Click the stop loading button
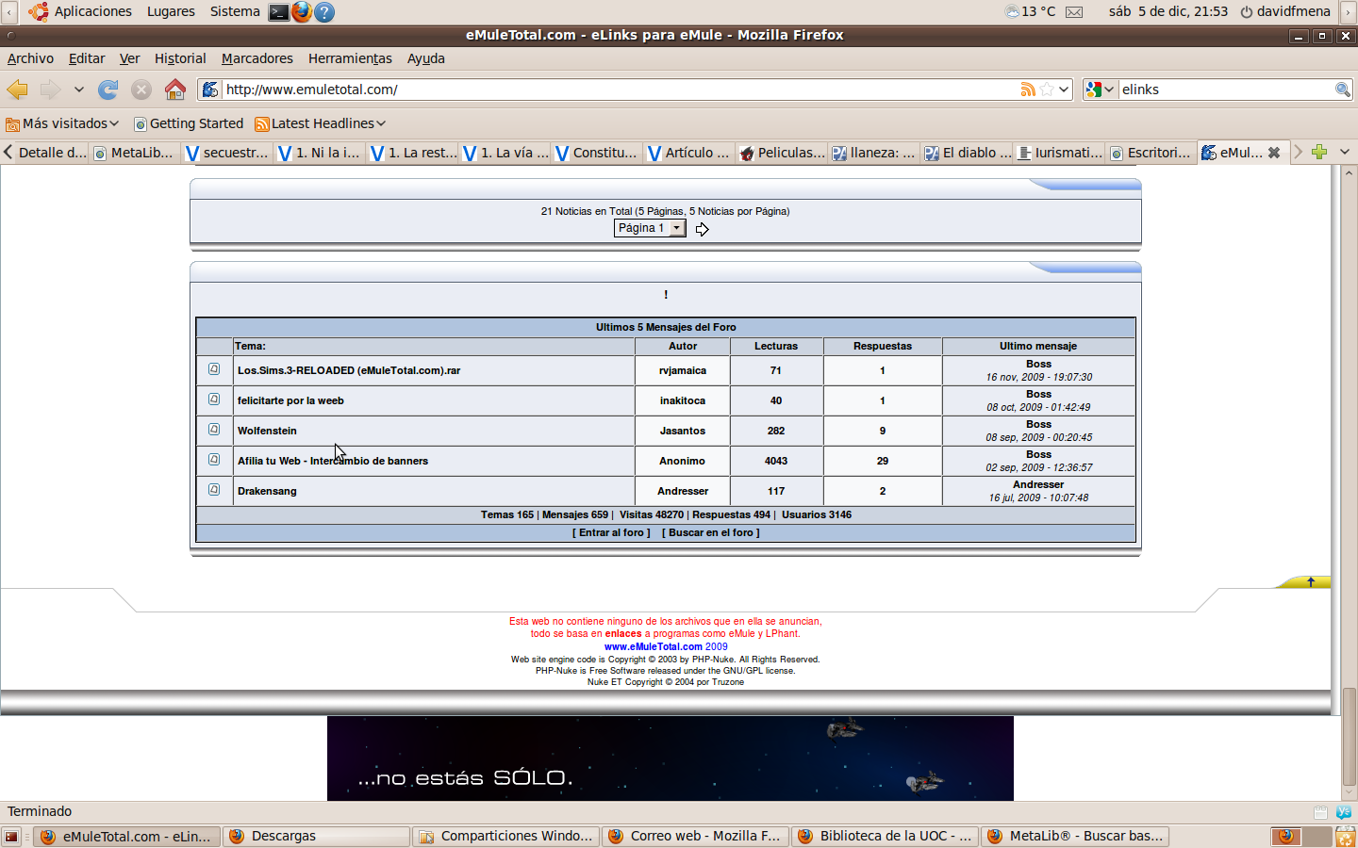The image size is (1358, 848). point(141,90)
